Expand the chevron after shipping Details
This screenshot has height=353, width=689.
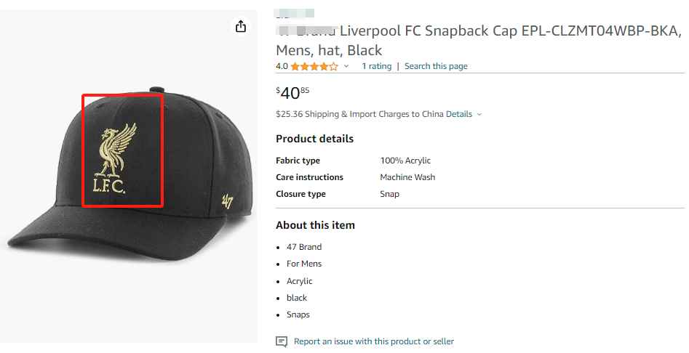point(479,115)
